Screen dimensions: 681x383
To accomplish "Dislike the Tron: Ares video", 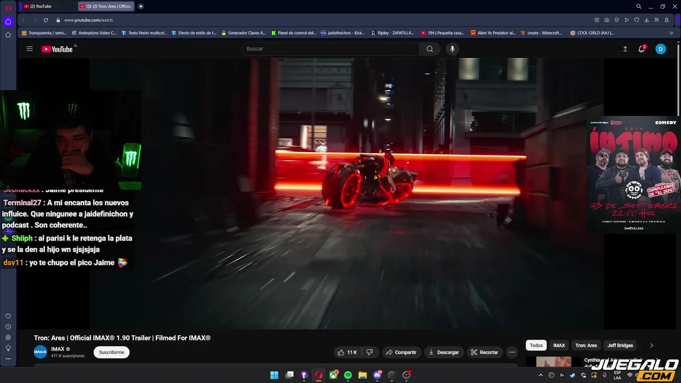I will [x=369, y=352].
